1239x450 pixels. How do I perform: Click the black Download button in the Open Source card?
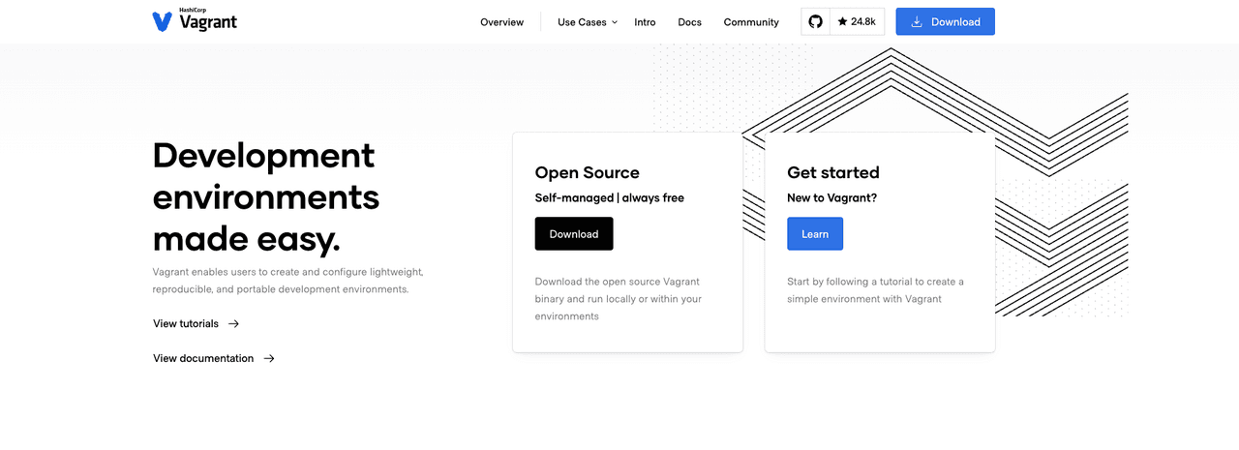point(574,234)
